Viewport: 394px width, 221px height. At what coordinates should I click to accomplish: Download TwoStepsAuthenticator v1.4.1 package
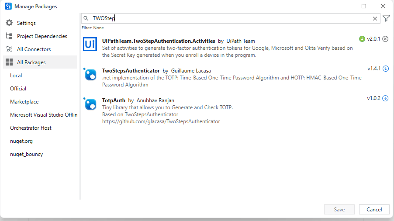point(385,69)
